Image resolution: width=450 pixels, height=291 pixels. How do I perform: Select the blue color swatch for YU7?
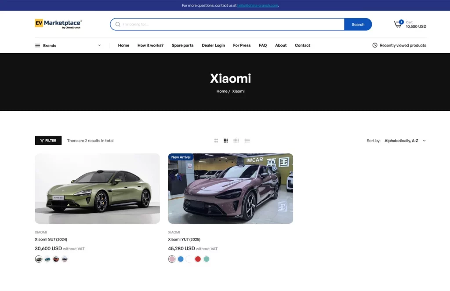181,259
